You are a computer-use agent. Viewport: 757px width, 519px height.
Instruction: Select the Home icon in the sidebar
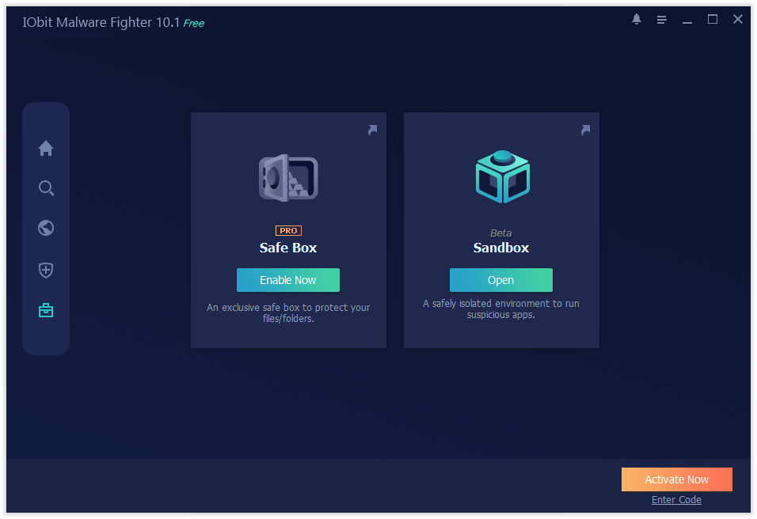click(x=46, y=148)
